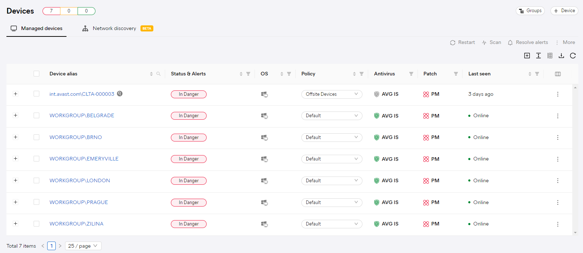
Task: Open WORKGROUP\LONDON device link
Action: click(80, 180)
